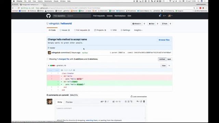This screenshot has height=123, width=219.
Task: Open Issues in top navigation
Action: tap(109, 16)
